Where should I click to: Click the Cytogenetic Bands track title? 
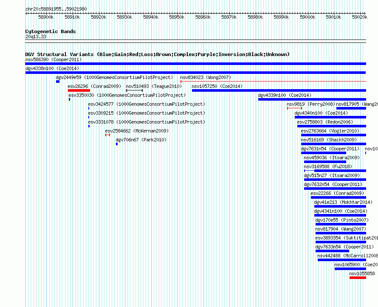51,31
